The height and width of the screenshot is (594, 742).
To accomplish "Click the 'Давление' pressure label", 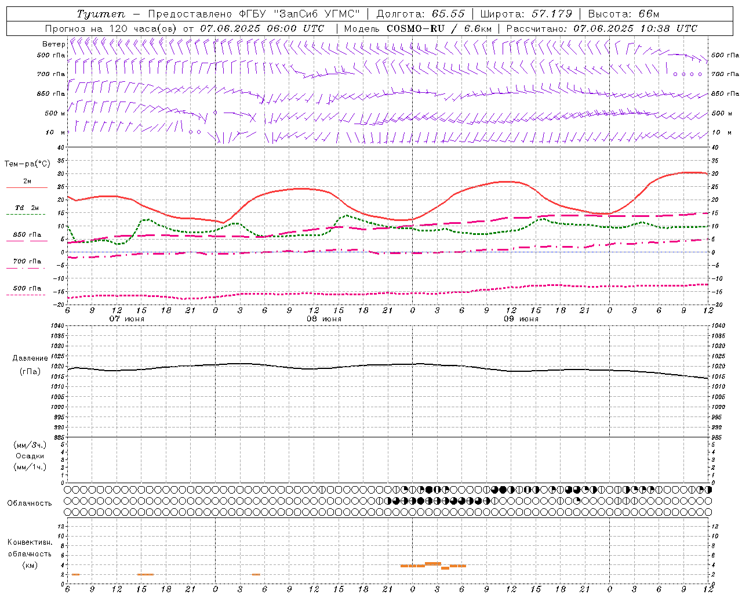I will point(30,358).
